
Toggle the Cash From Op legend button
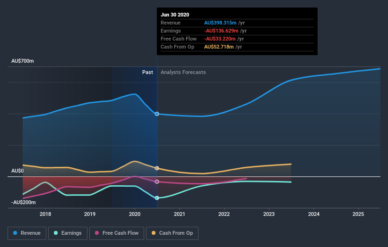[172, 233]
